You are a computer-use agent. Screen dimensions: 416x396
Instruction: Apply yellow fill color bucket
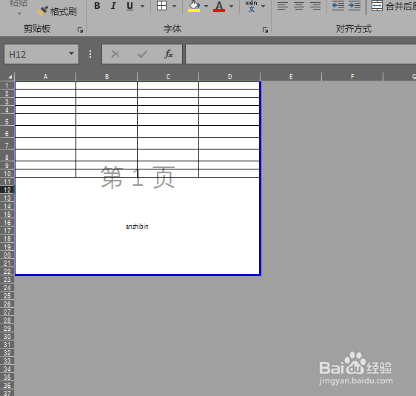pyautogui.click(x=194, y=6)
